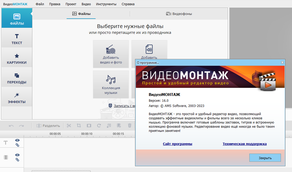The width and height of the screenshot is (292, 172).
Task: Click the black bars frame icon
Action: point(89,126)
